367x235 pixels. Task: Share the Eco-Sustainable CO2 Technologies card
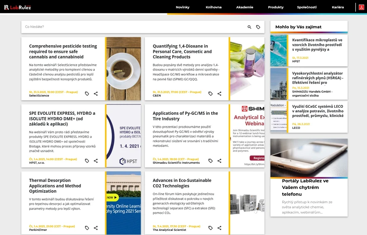coord(219,228)
